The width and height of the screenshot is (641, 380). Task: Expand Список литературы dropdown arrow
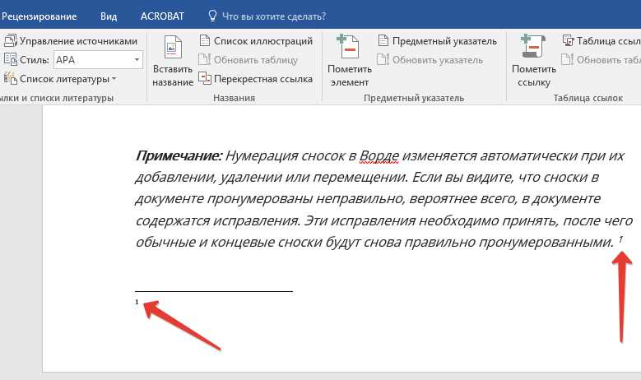(114, 78)
